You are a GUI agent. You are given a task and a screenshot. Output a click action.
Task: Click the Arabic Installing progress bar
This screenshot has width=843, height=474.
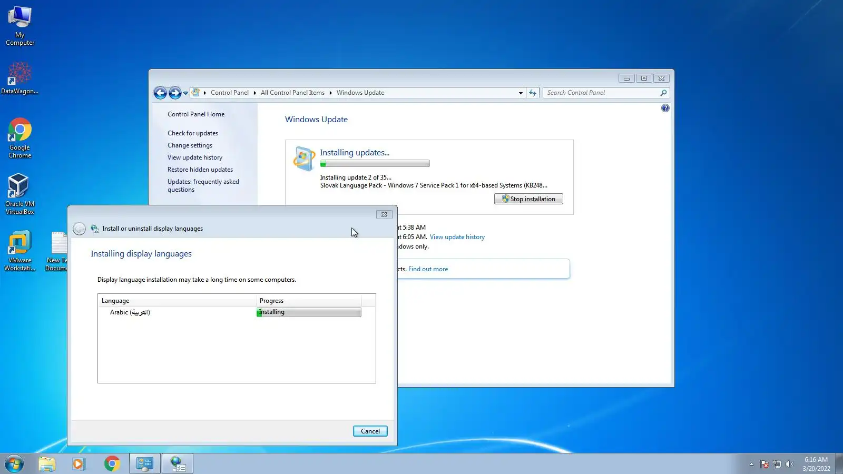309,312
